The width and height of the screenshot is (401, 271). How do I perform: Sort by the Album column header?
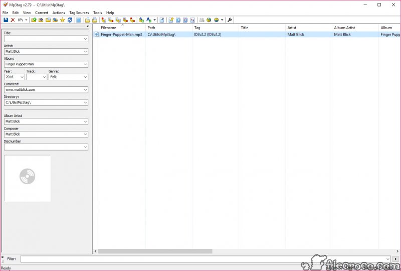click(389, 28)
